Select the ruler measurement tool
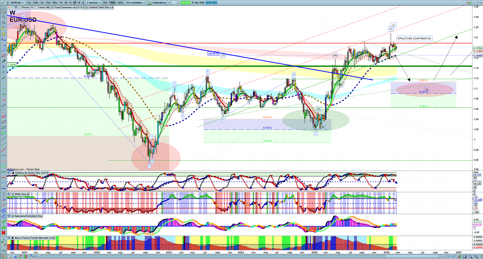 3,106
